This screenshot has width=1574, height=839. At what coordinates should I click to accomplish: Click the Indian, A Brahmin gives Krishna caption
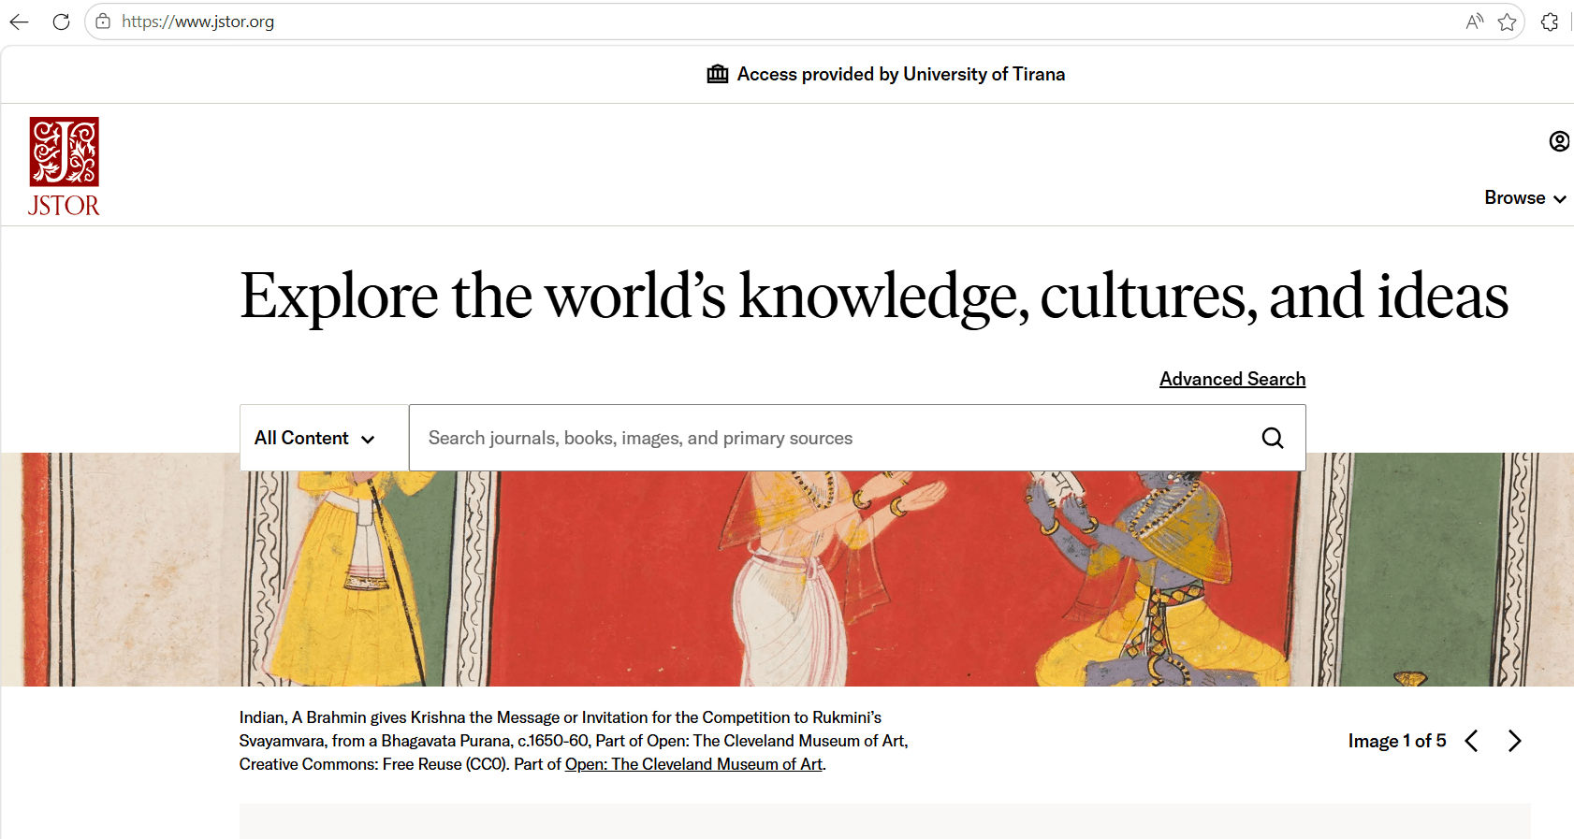574,741
